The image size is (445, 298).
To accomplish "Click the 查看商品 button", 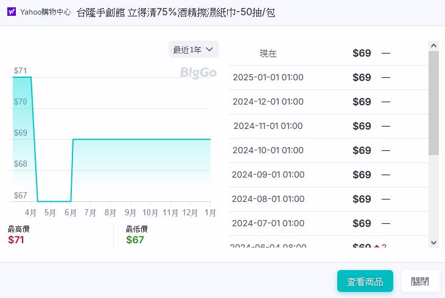I will pyautogui.click(x=365, y=281).
